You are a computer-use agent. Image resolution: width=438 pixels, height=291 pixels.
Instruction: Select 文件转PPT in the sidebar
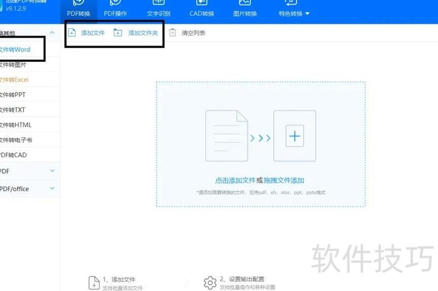coord(30,95)
